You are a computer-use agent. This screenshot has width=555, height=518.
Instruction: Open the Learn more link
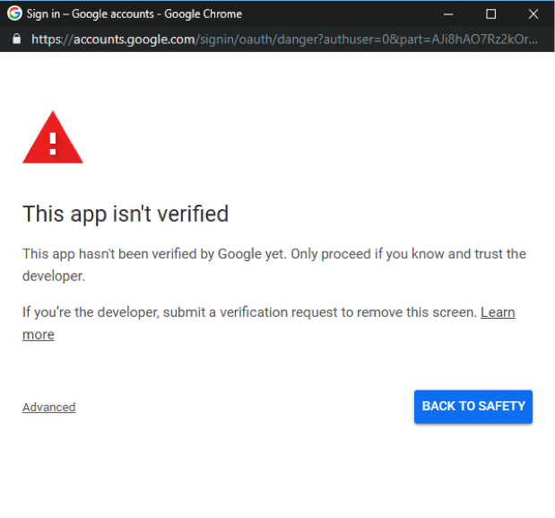click(x=498, y=312)
